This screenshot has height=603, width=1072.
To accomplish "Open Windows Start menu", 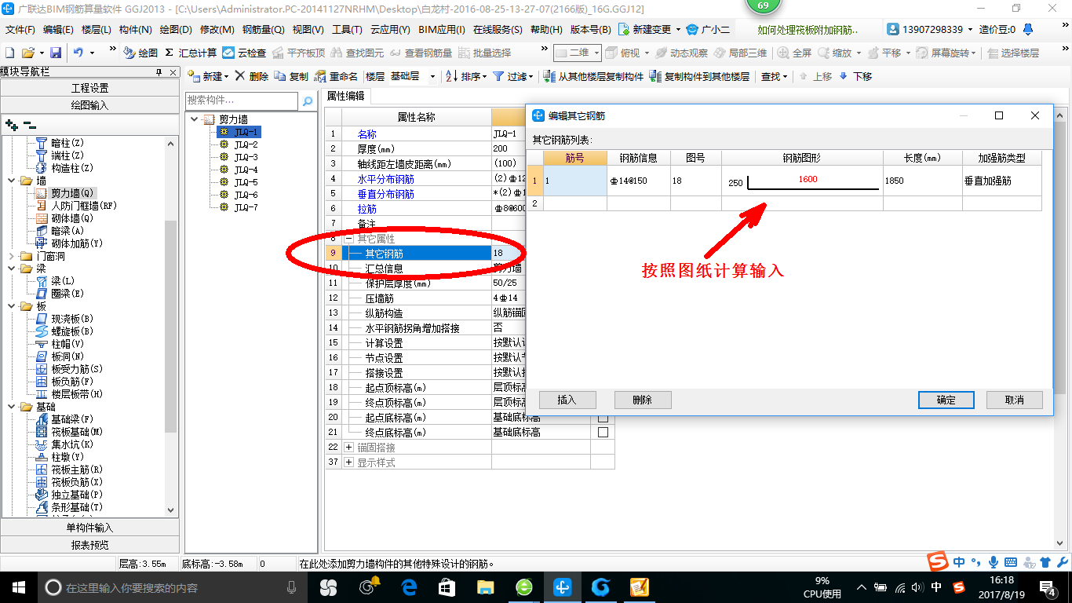I will (x=19, y=587).
